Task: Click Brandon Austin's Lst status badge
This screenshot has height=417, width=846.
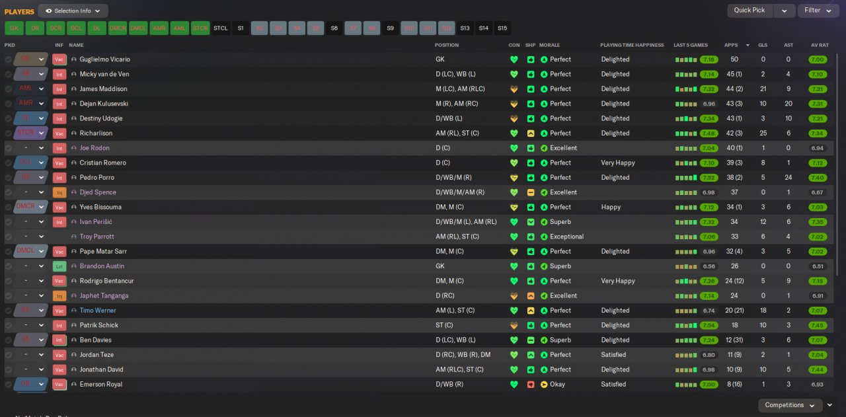Action: 59,266
